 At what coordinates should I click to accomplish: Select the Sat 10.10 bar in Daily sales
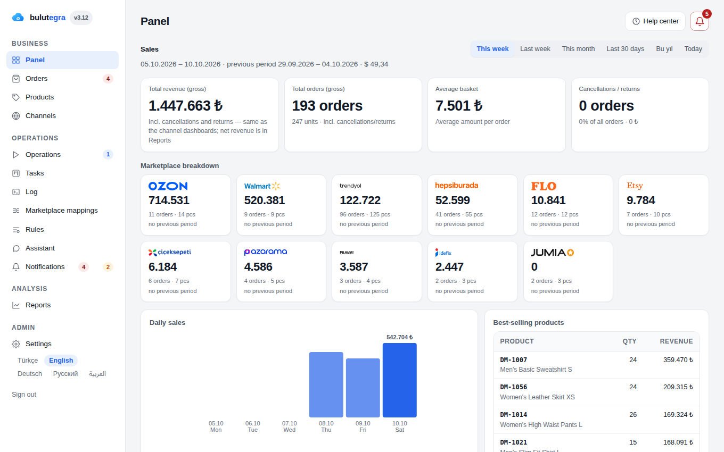pos(399,380)
